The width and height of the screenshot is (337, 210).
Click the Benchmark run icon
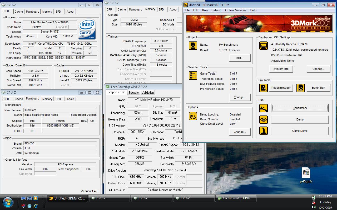[x=264, y=108]
